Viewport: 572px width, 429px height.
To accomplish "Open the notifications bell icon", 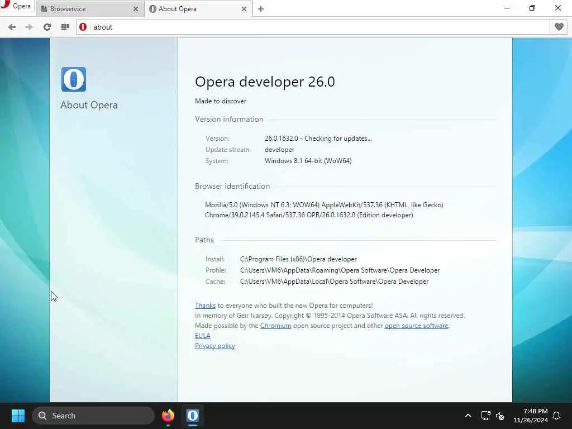I will click(x=557, y=416).
